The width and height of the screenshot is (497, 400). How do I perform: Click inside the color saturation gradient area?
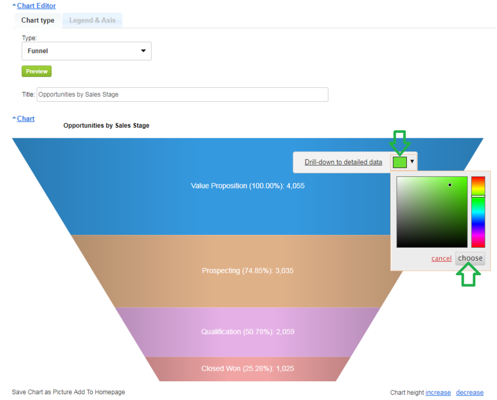[432, 212]
